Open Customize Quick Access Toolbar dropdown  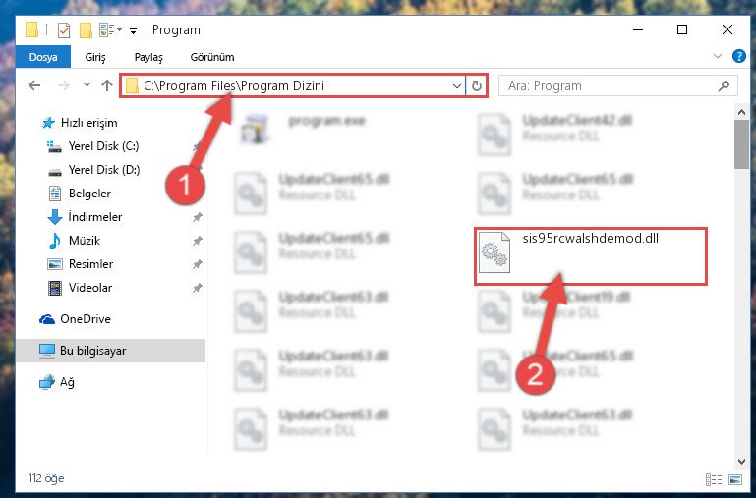[133, 31]
